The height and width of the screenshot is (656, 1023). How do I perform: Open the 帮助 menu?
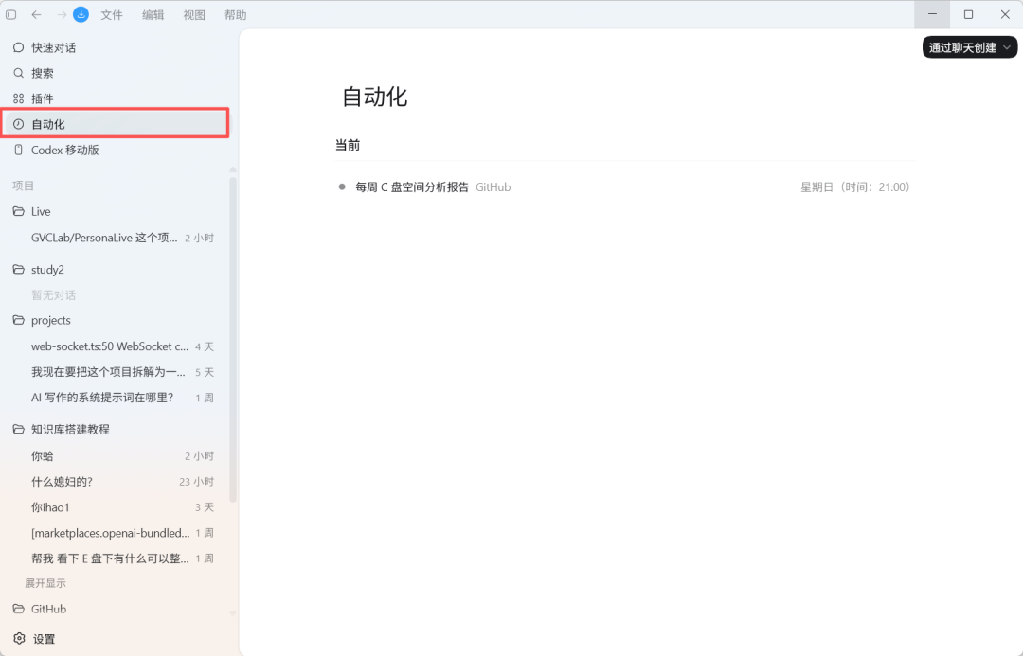point(236,15)
